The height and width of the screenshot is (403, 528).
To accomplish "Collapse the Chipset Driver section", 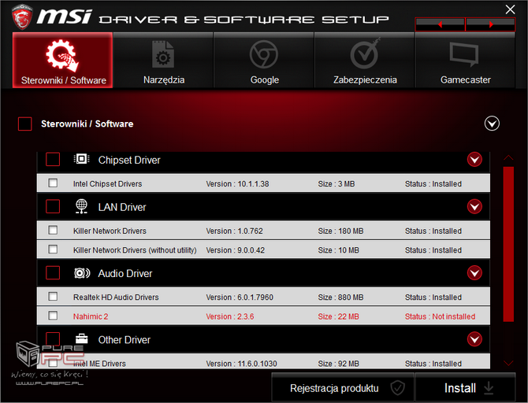I will tap(474, 160).
